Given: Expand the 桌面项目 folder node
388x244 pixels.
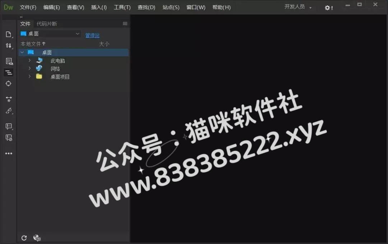Looking at the screenshot, I should click(x=30, y=76).
